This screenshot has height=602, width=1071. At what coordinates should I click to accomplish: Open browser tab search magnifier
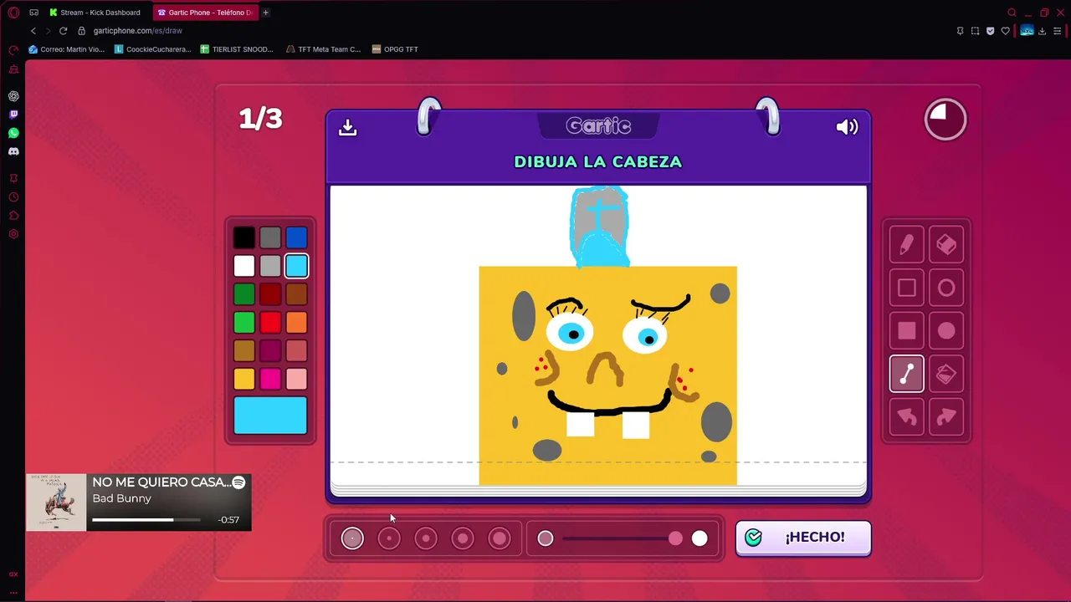pyautogui.click(x=1012, y=13)
